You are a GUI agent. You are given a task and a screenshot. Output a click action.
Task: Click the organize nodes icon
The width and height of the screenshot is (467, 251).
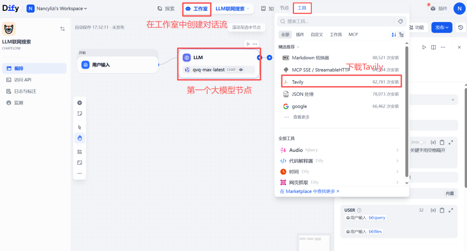pyautogui.click(x=80, y=152)
